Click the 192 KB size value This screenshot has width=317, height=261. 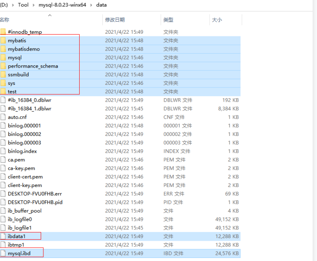pyautogui.click(x=230, y=100)
